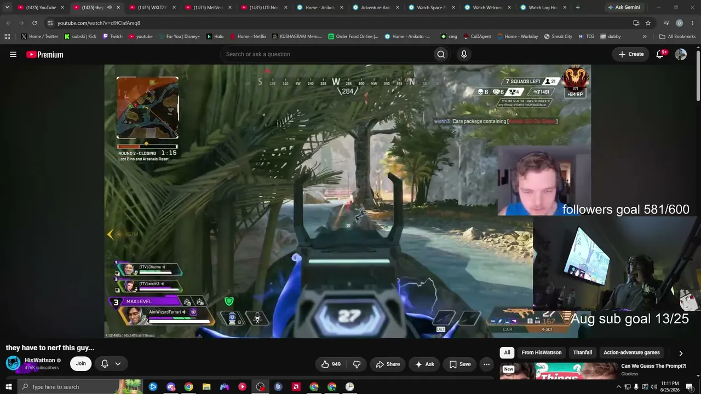
Task: Open the For You | Disney+ bookmark
Action: [x=179, y=37]
